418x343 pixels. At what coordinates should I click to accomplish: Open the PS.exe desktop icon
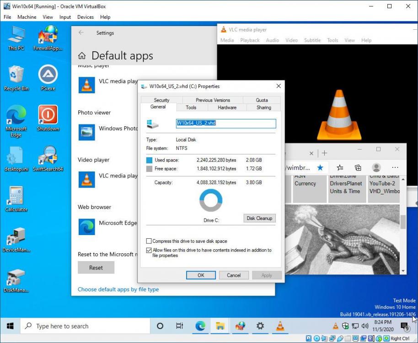[x=48, y=77]
